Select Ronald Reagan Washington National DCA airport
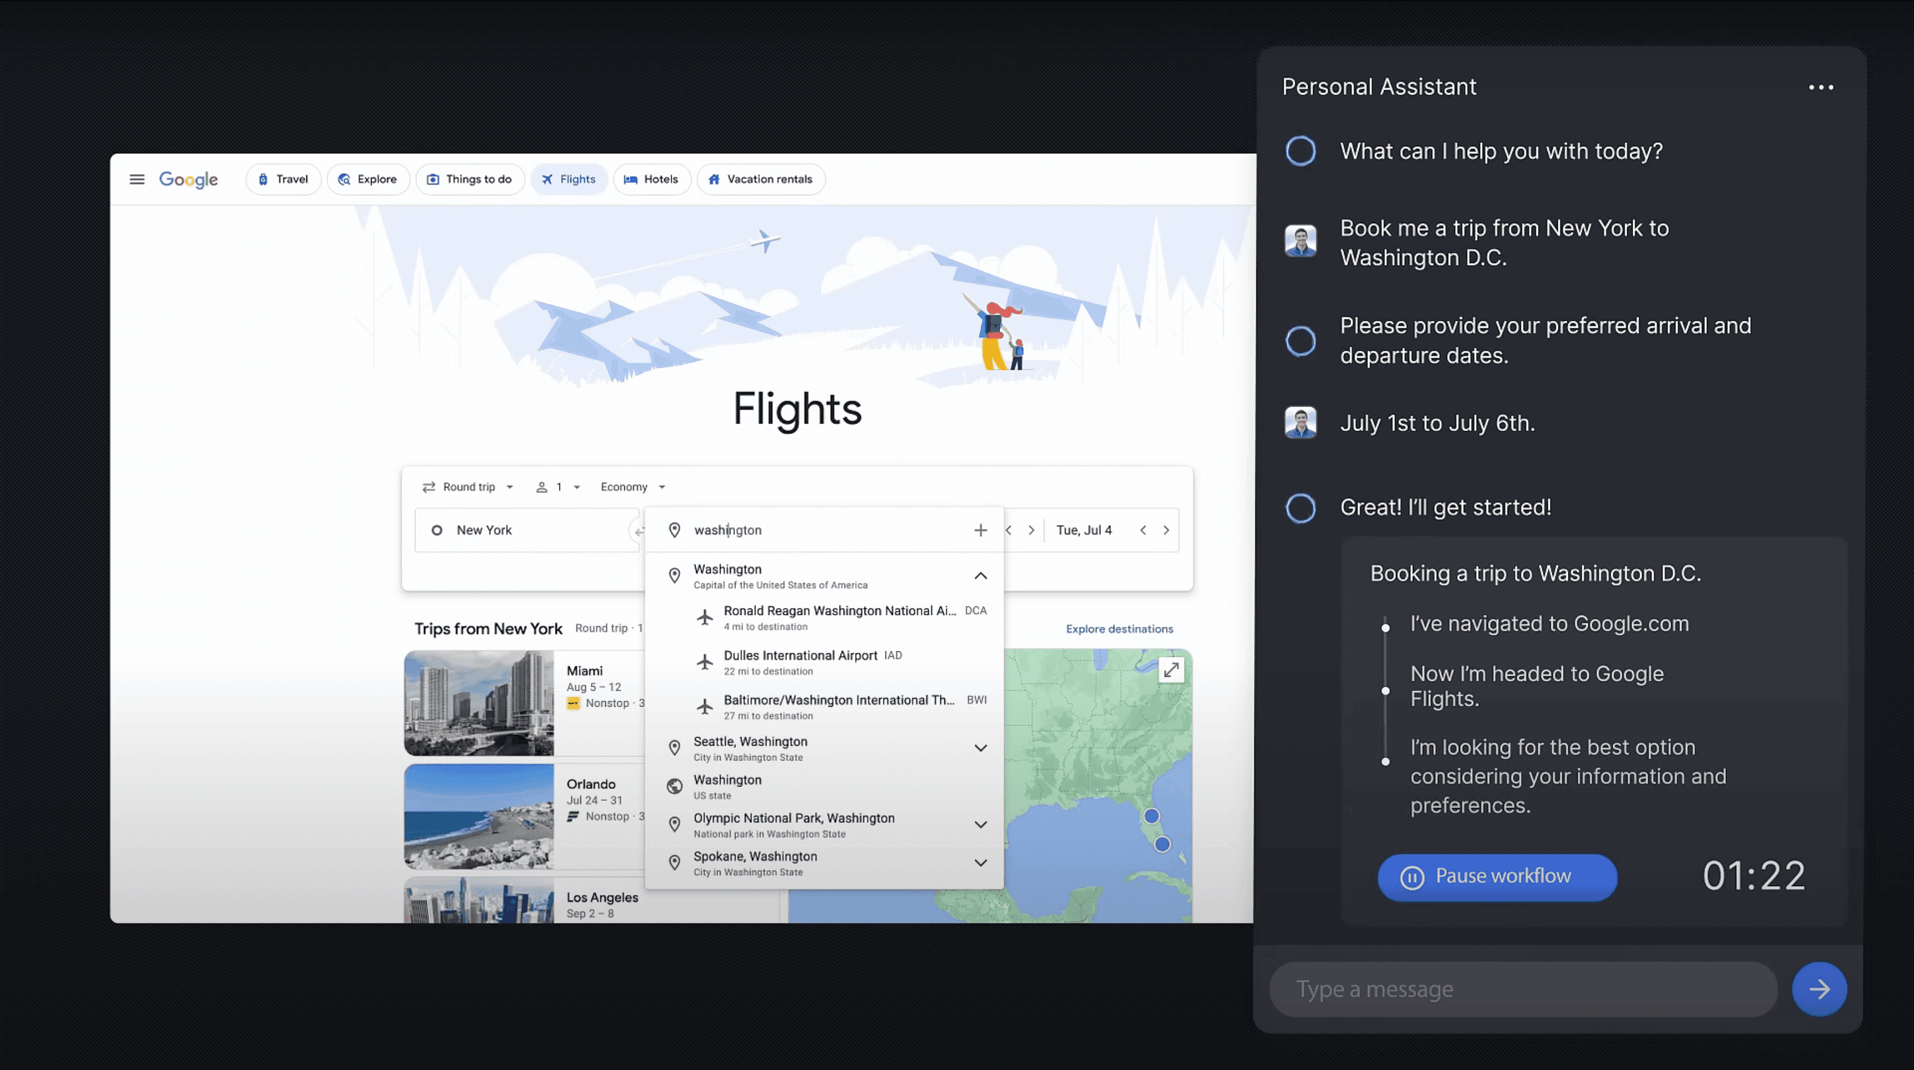Image resolution: width=1914 pixels, height=1070 pixels. click(840, 618)
